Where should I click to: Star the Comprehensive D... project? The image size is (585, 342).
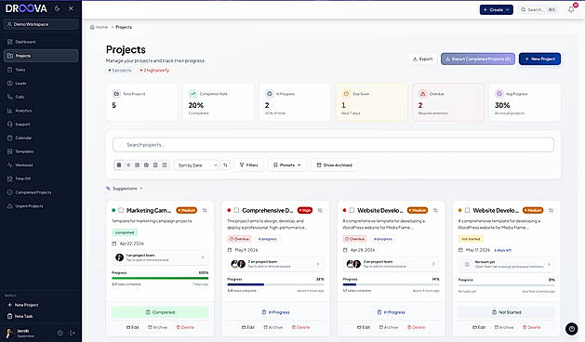pyautogui.click(x=320, y=210)
